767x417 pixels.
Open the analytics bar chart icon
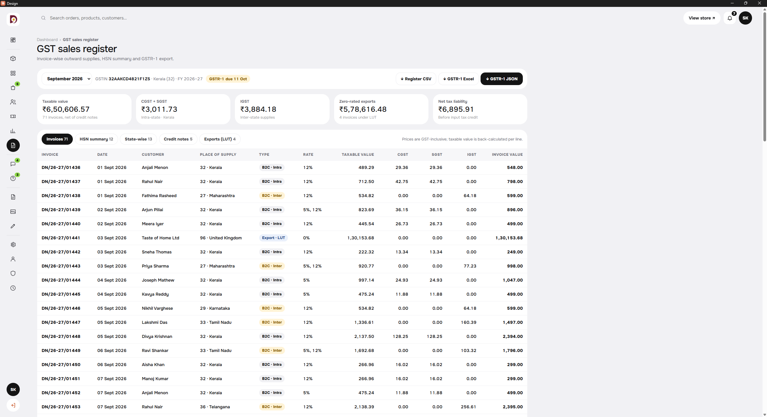point(13,131)
